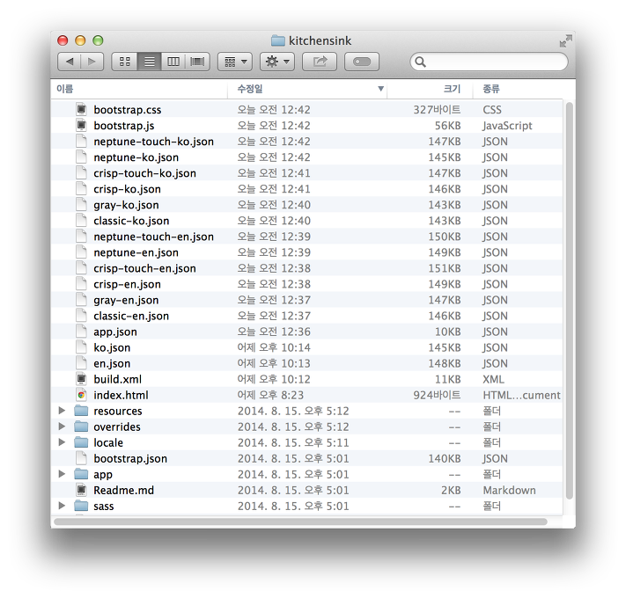Click the vertical scrollbar

[x=570, y=301]
